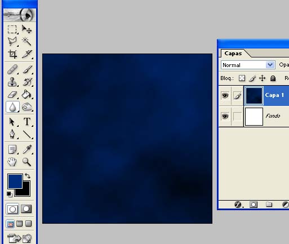Hide the Fondo layer

(x=225, y=116)
